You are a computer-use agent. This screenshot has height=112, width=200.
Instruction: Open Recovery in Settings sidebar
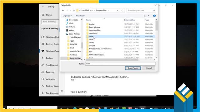(48, 72)
